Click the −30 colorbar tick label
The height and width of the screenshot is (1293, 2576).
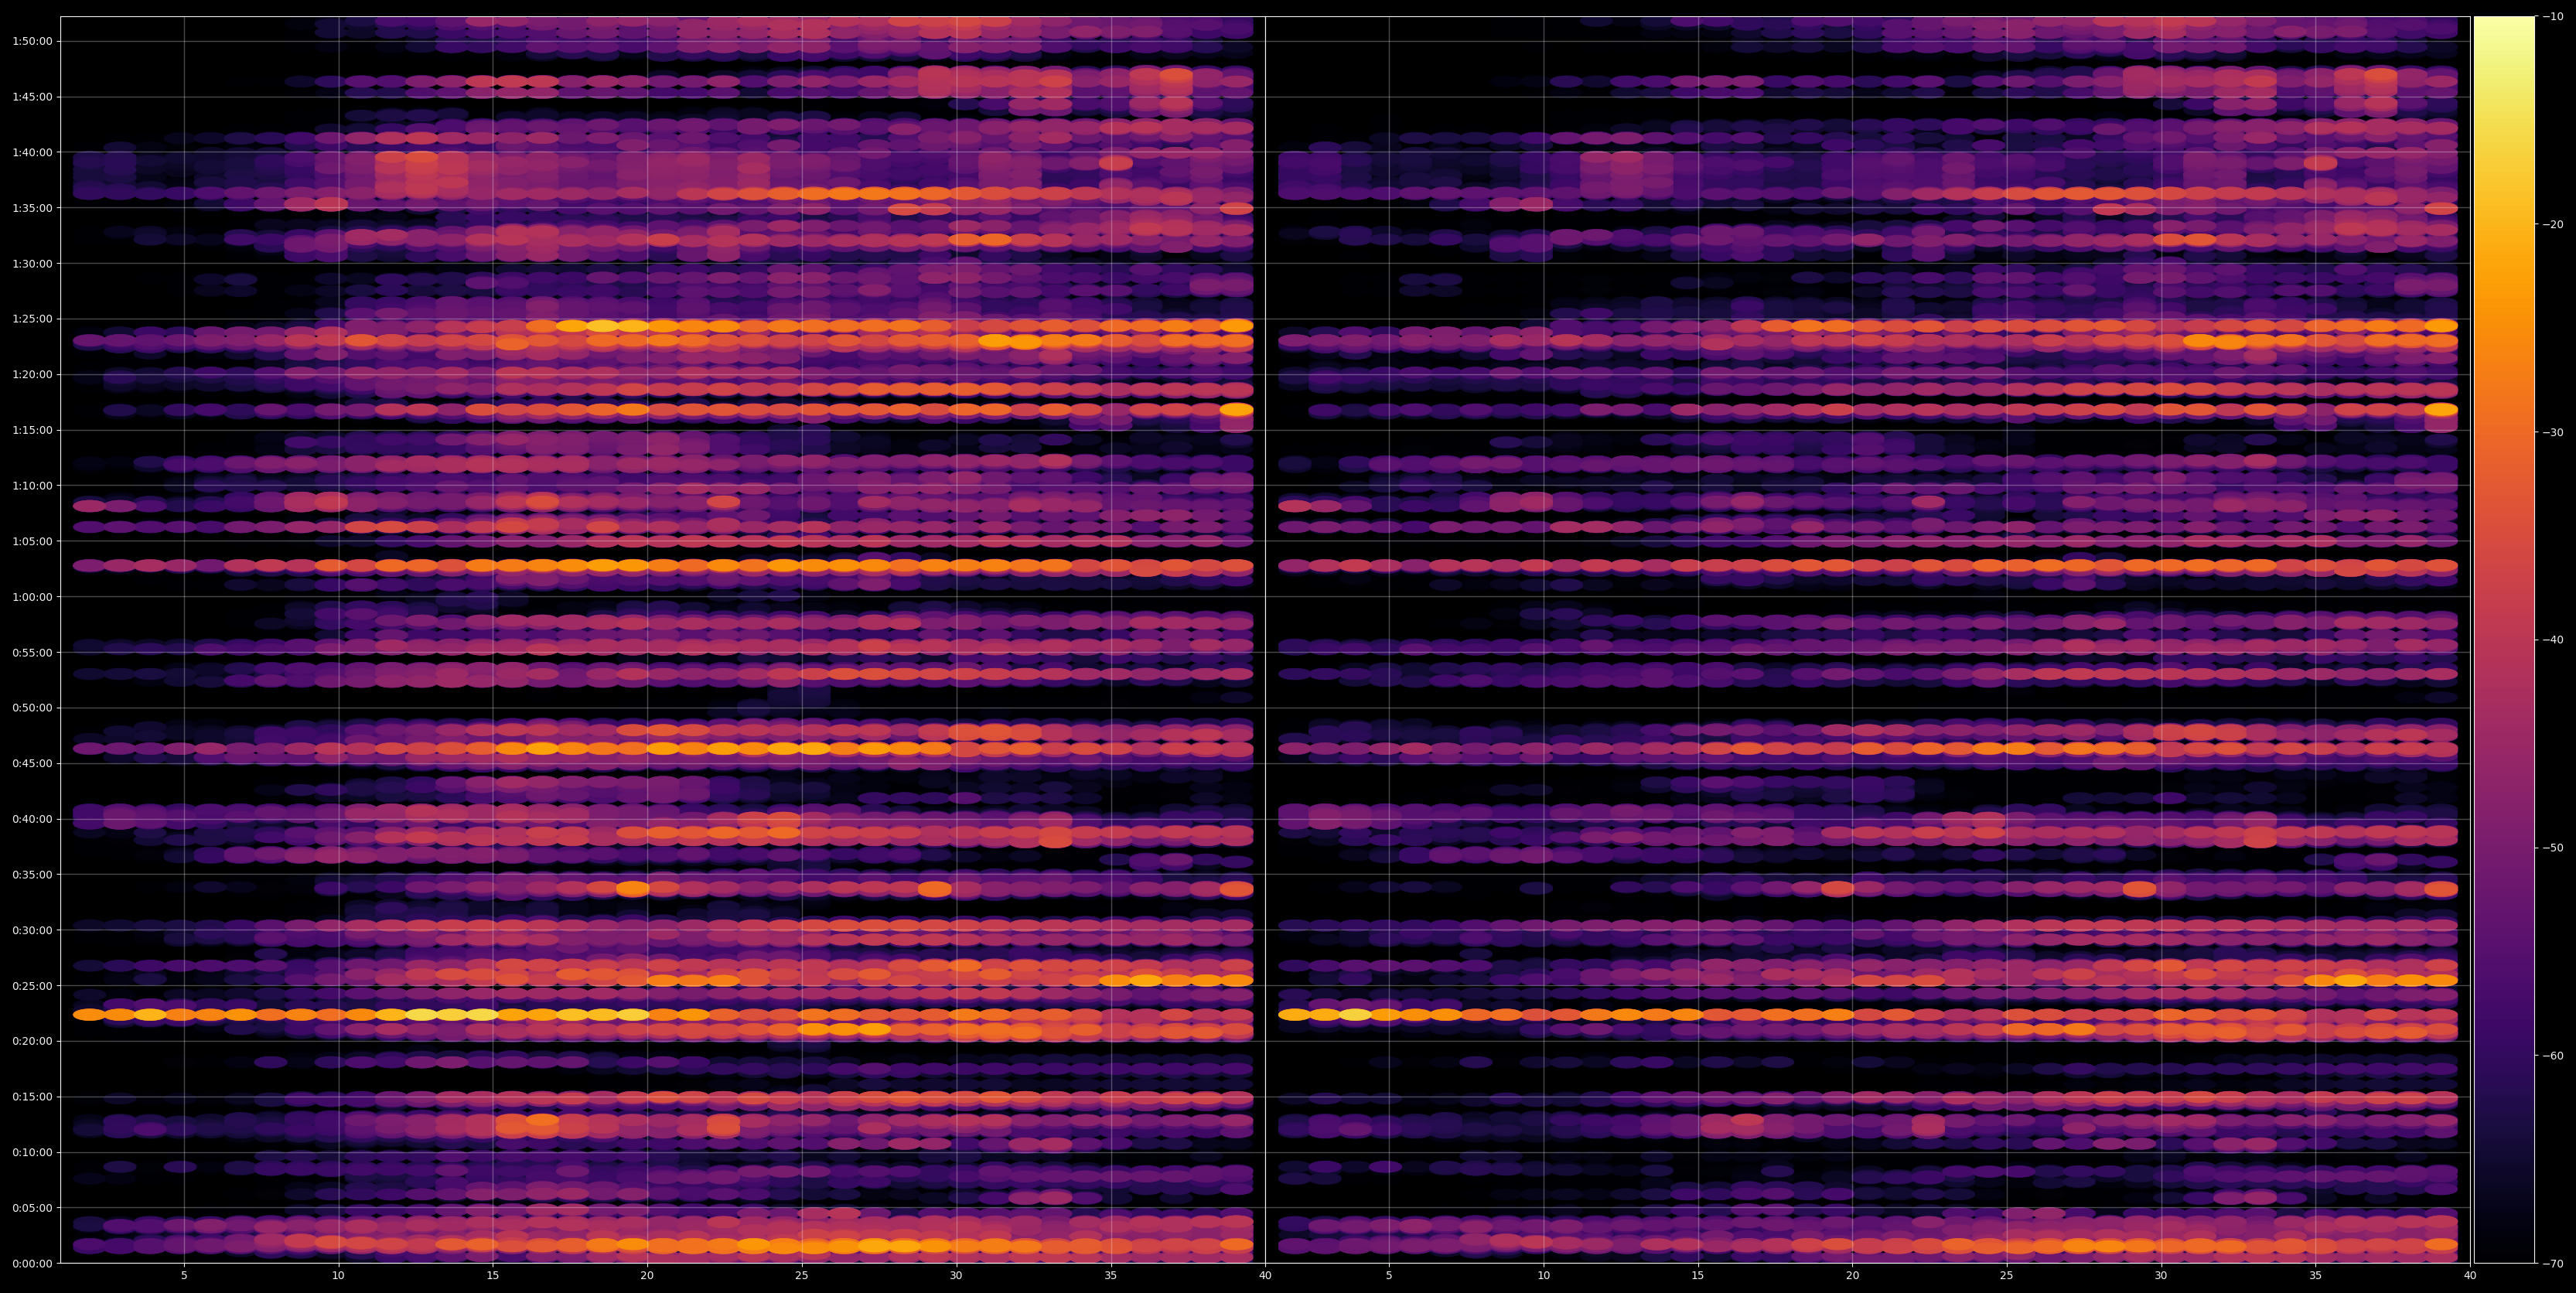(x=2553, y=432)
